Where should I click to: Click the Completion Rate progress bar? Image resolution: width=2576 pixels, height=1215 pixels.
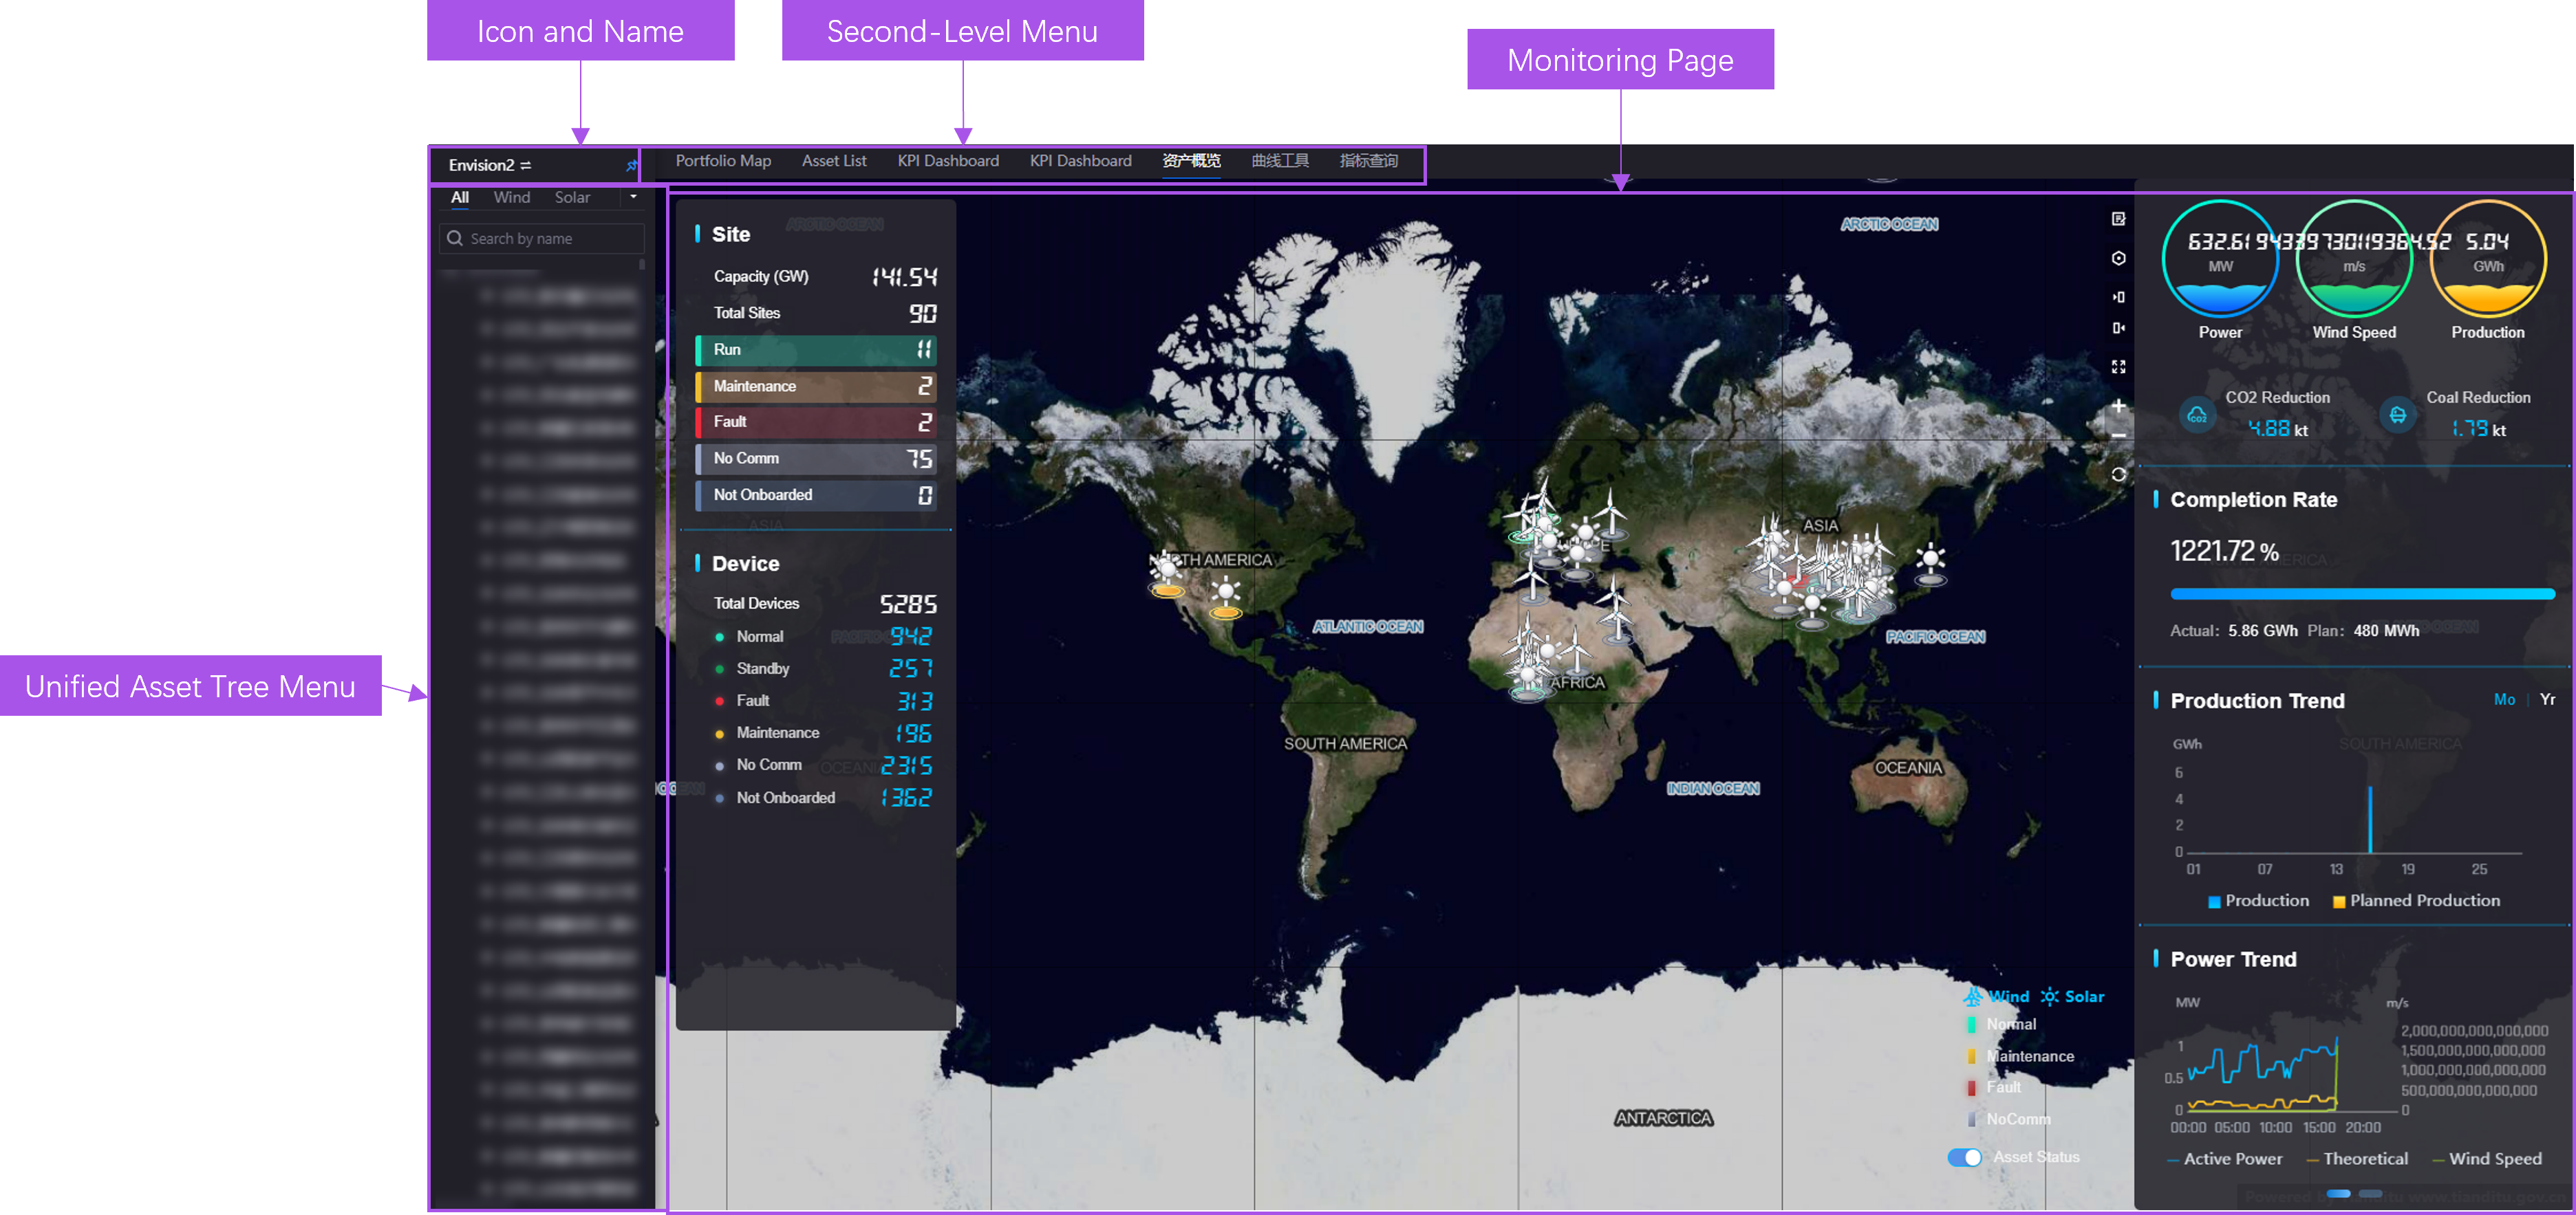click(2362, 593)
